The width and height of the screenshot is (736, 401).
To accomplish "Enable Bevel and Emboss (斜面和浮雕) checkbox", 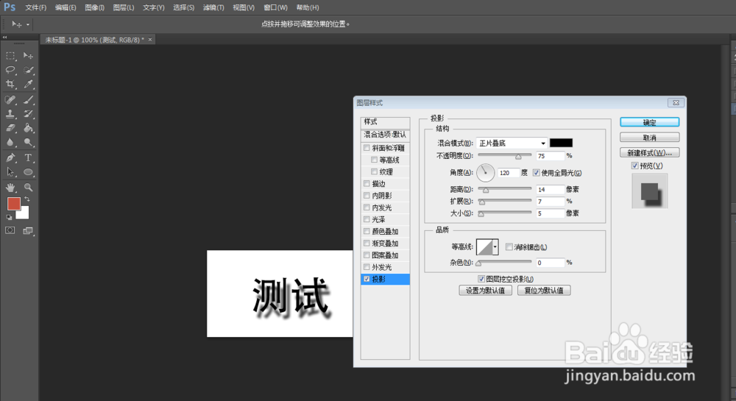I will click(x=367, y=148).
